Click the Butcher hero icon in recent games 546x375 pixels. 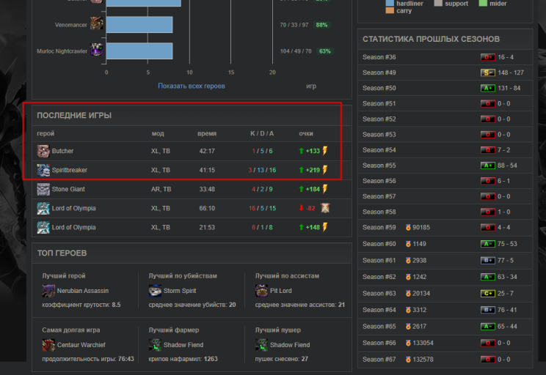tap(43, 151)
